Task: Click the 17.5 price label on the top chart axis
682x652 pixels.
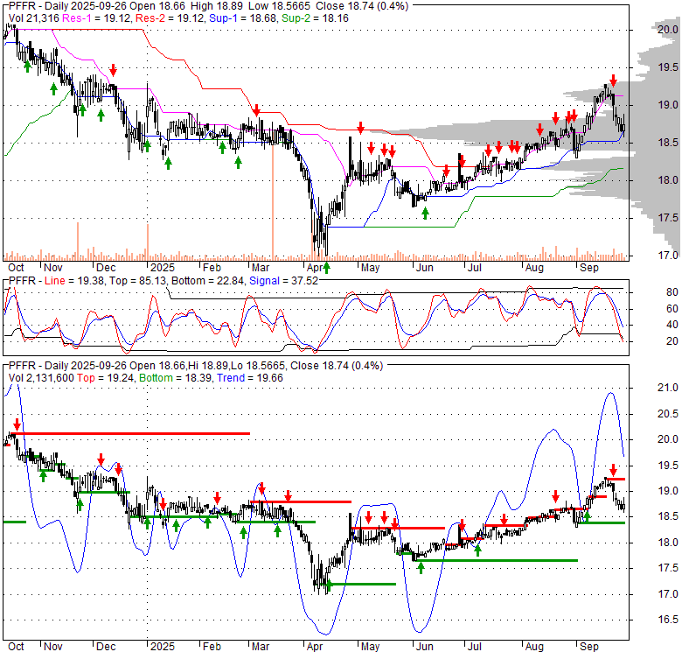Action: click(x=668, y=218)
